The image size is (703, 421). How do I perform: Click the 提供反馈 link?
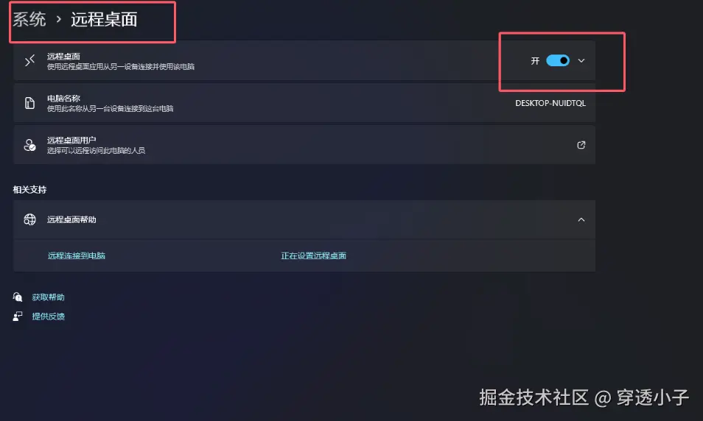(49, 316)
